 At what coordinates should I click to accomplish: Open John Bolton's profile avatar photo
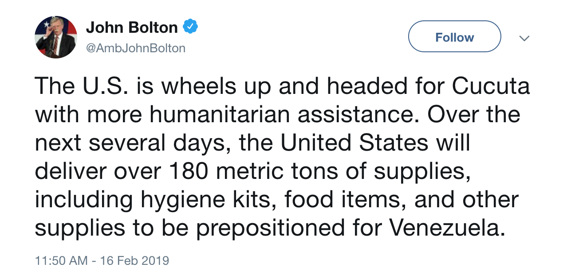pyautogui.click(x=56, y=37)
